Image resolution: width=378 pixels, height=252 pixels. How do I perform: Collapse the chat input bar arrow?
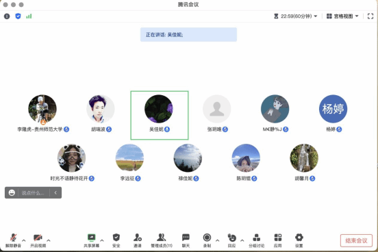tap(55, 192)
